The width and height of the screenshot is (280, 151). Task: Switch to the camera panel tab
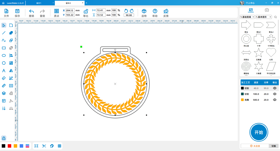267,10
